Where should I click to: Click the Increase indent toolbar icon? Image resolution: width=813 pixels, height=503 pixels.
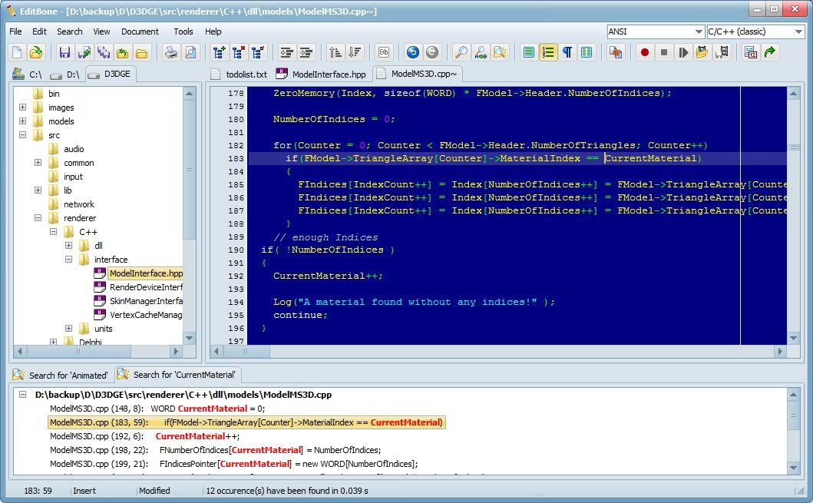pyautogui.click(x=286, y=52)
